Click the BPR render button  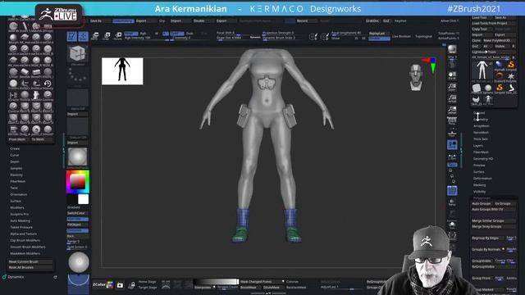452,49
